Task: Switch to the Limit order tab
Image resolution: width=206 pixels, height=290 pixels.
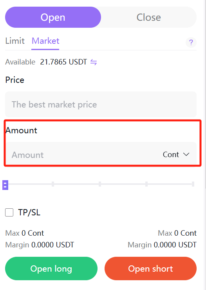Action: pyautogui.click(x=15, y=41)
